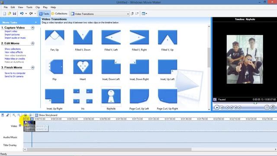Click the New Project toolbar icon
This screenshot has width=277, height=156.
tap(5, 13)
